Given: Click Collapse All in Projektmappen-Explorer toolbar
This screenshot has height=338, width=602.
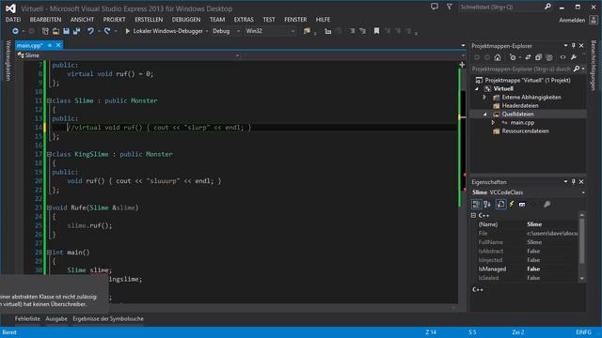Looking at the screenshot, I should pyautogui.click(x=538, y=57).
